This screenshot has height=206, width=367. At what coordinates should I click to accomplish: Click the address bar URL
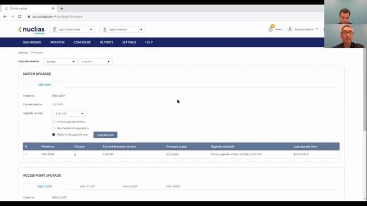click(x=57, y=17)
